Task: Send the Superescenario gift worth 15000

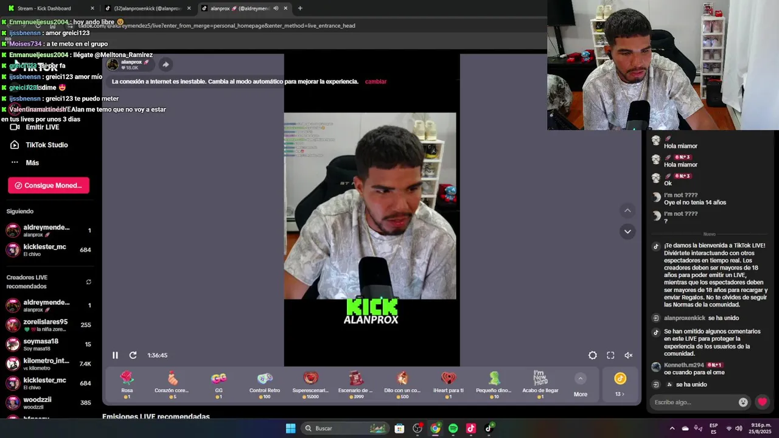Action: [310, 385]
